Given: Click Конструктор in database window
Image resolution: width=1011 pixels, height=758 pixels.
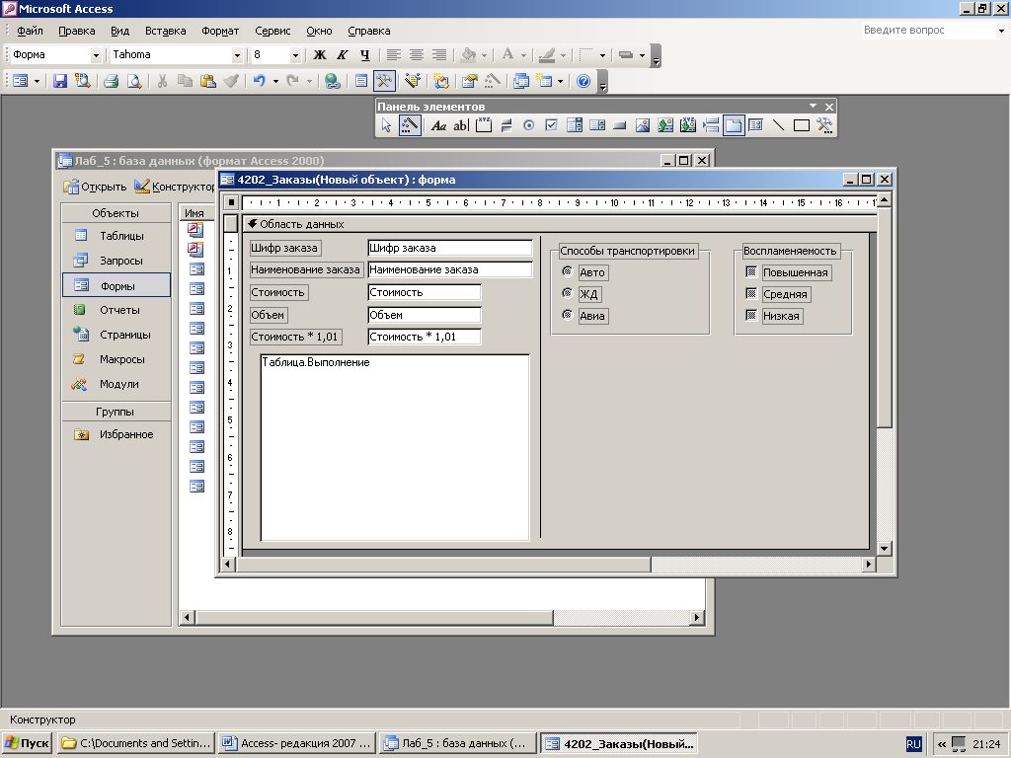Looking at the screenshot, I should pos(175,187).
